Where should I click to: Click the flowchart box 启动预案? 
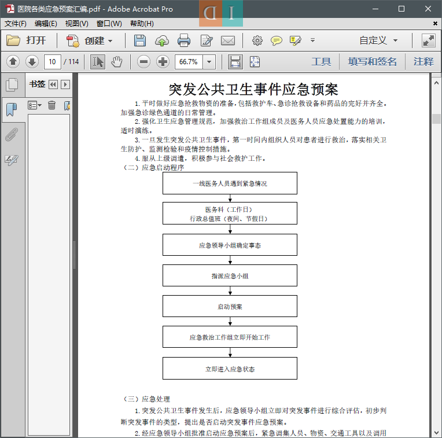click(x=230, y=306)
